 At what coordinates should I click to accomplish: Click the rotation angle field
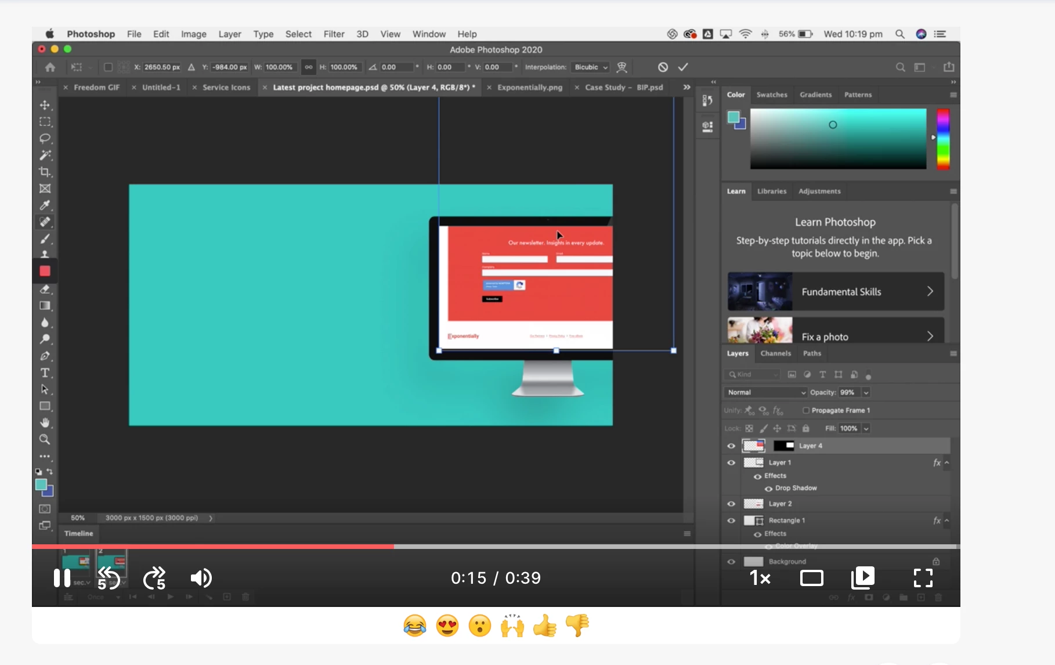[398, 67]
